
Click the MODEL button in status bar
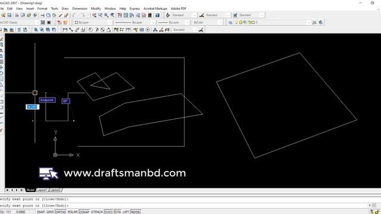pos(136,212)
